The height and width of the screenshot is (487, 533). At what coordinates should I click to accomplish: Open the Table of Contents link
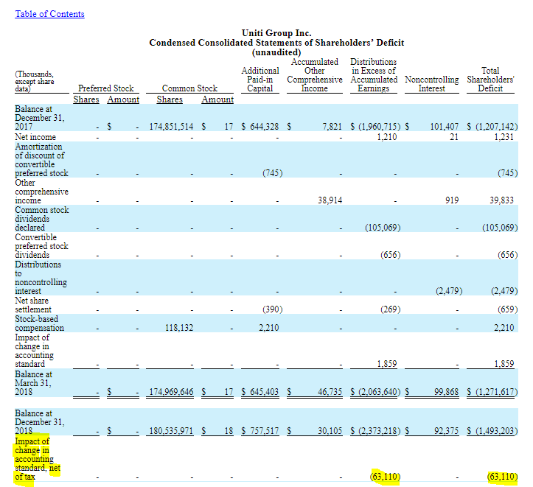49,14
